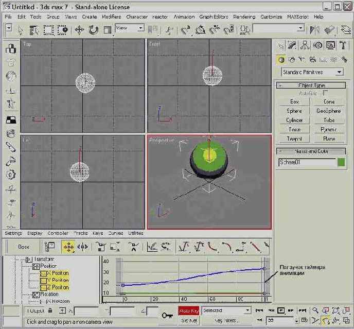354x329 pixels.
Task: Toggle Auto Key animation mode
Action: pyautogui.click(x=188, y=310)
